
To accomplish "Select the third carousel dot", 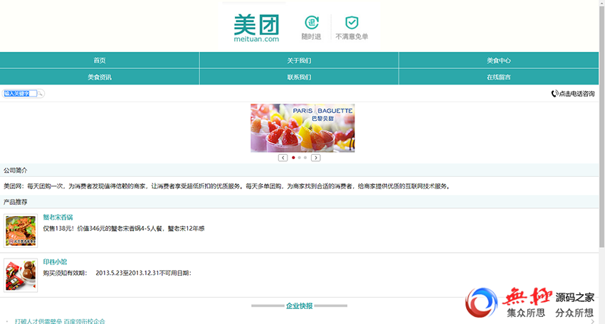I will 305,158.
